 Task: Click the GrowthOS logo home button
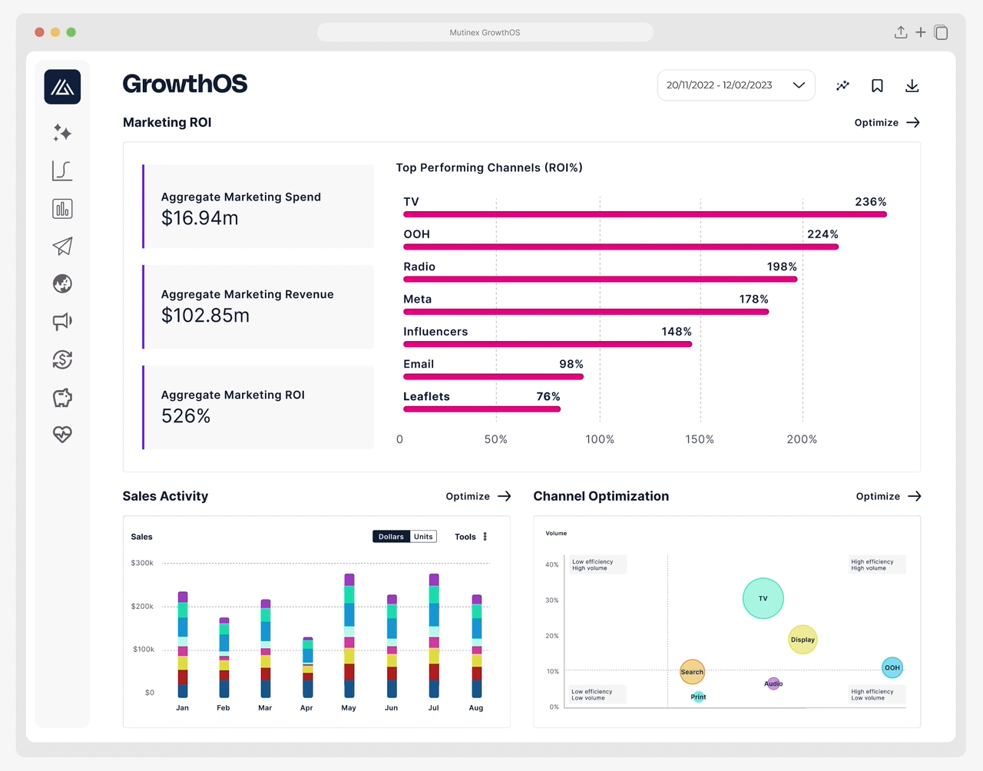point(62,87)
